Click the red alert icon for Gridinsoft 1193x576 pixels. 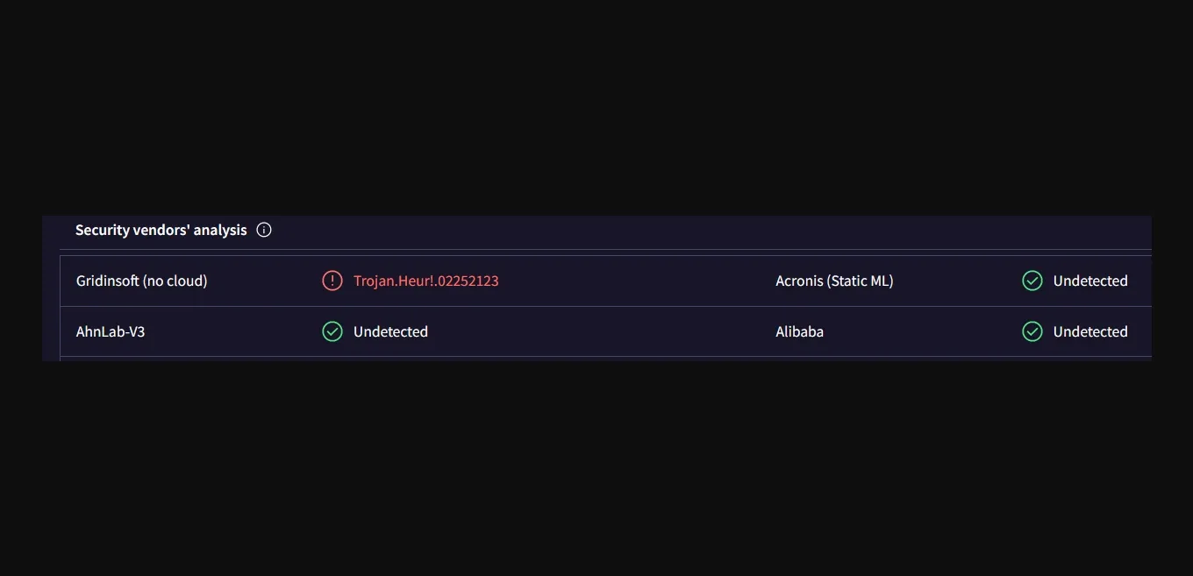[332, 281]
